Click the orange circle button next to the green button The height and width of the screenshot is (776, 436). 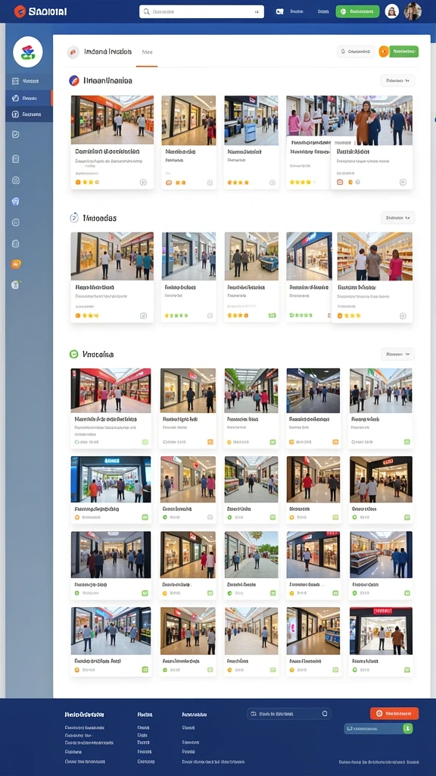point(384,52)
